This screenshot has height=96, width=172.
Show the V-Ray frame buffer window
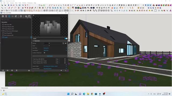29,16
